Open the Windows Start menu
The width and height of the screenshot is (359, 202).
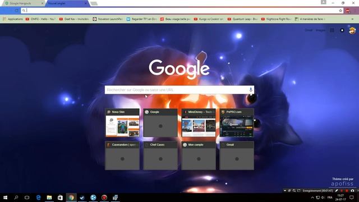click(x=5, y=198)
